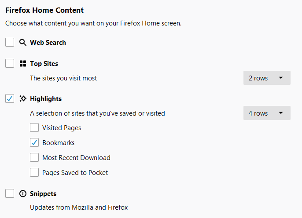
Task: Open the Highlights 4 rows dropdown
Action: 267,113
